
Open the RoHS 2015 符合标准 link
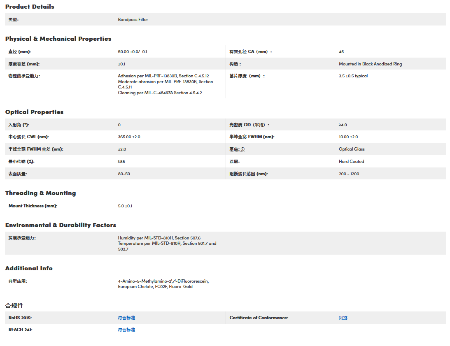coord(126,318)
